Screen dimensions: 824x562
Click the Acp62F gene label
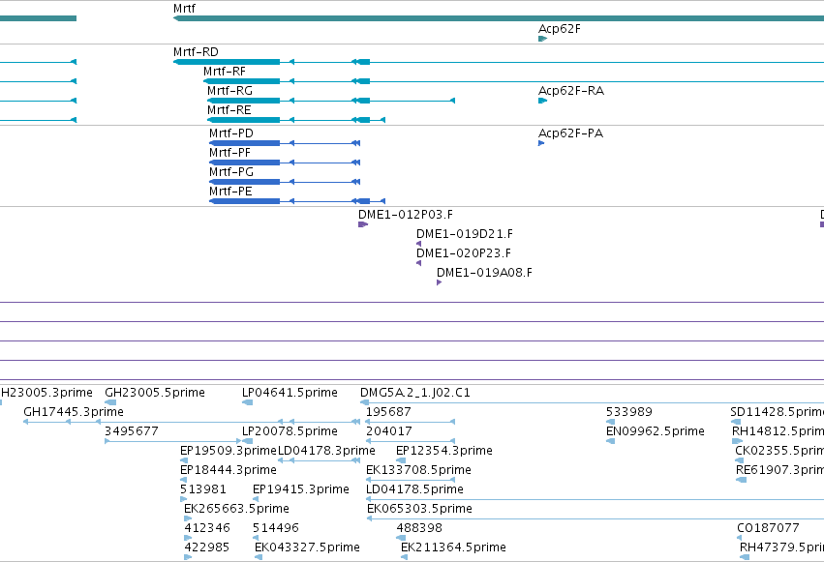(559, 29)
